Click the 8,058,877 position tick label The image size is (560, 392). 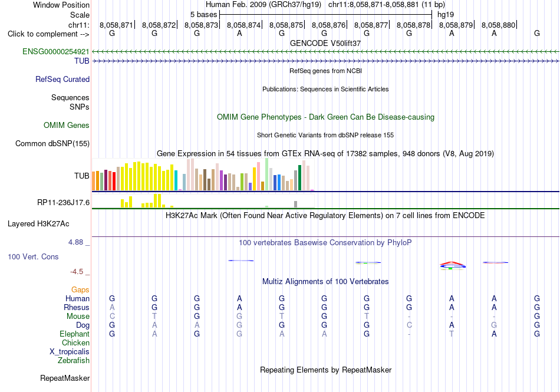(x=371, y=25)
